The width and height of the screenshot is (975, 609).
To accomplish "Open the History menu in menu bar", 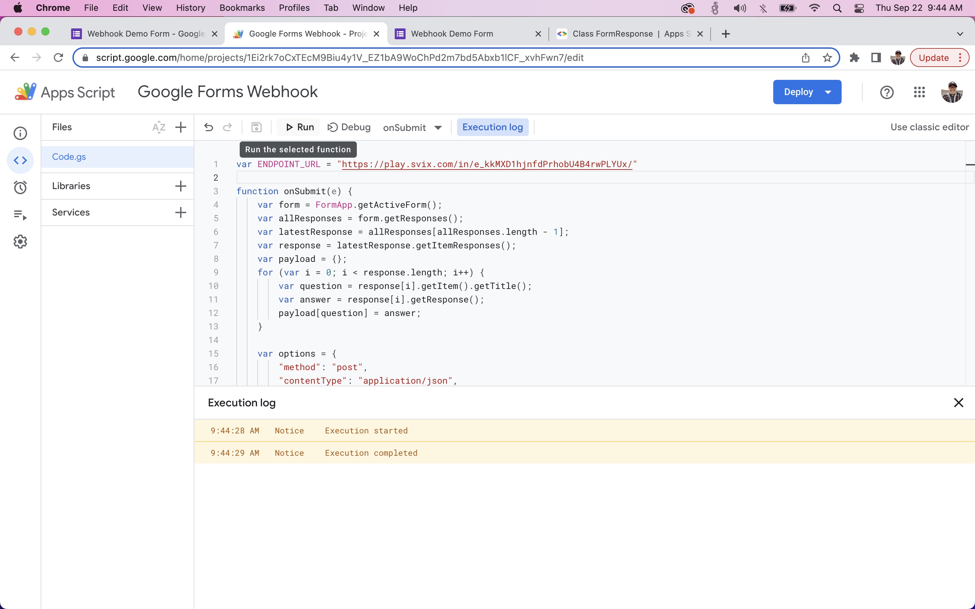I will point(191,8).
